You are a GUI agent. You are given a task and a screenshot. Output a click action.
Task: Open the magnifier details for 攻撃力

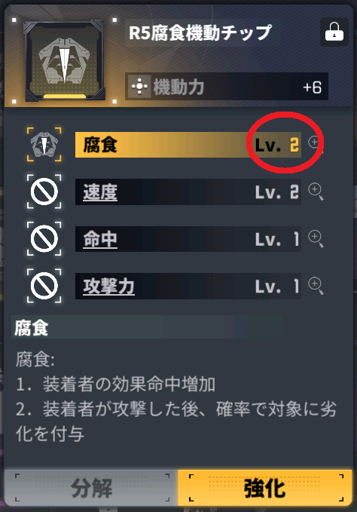coord(316,286)
